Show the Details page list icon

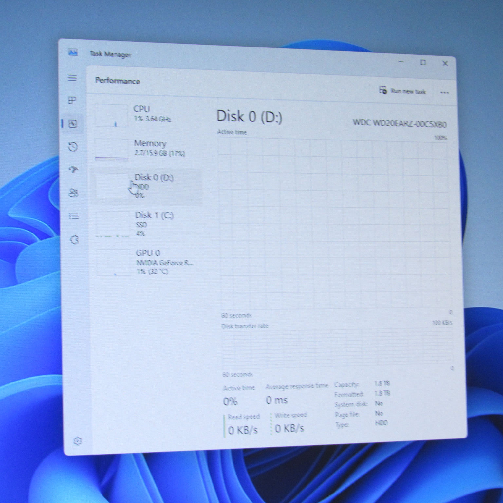tap(74, 216)
